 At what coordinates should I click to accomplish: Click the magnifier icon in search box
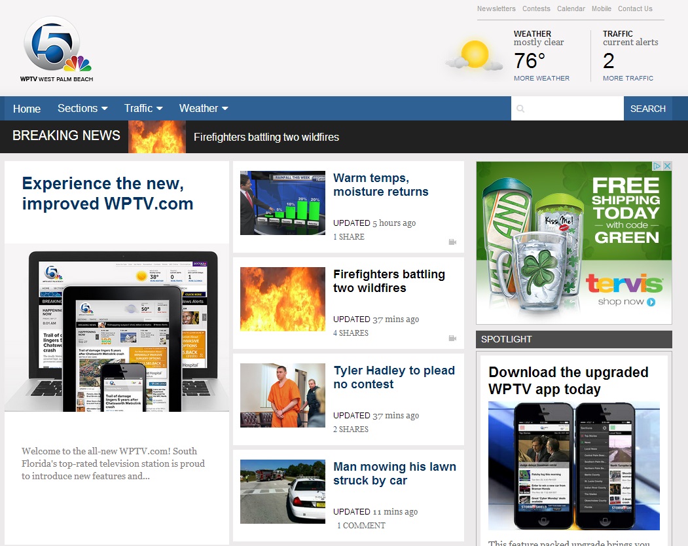pos(520,109)
